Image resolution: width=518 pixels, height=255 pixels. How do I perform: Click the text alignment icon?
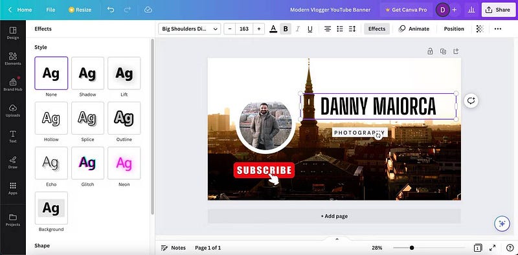328,28
